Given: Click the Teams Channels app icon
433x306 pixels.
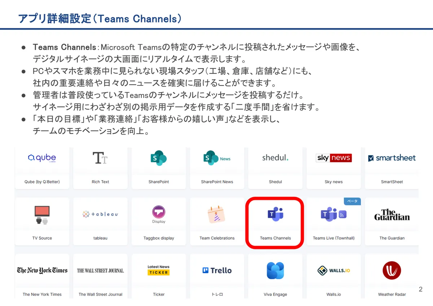Looking at the screenshot, I should 275,214.
